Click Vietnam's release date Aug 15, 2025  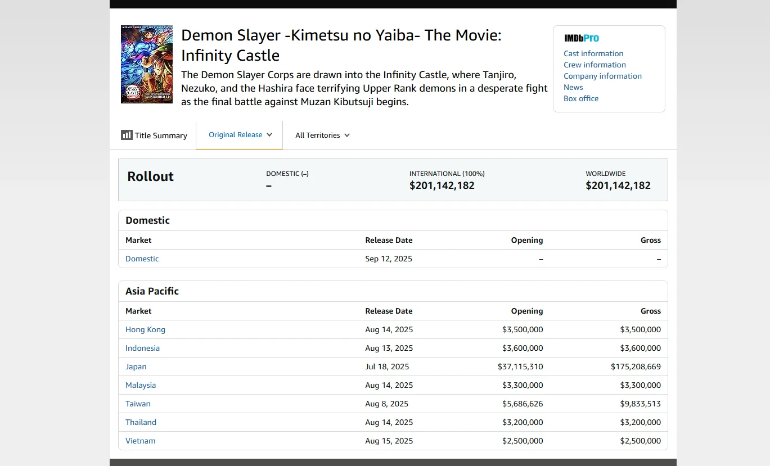(389, 441)
